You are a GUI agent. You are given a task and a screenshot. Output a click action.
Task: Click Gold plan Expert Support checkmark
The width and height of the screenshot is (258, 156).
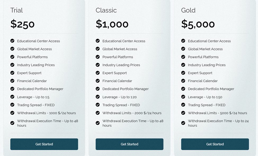tap(183, 73)
